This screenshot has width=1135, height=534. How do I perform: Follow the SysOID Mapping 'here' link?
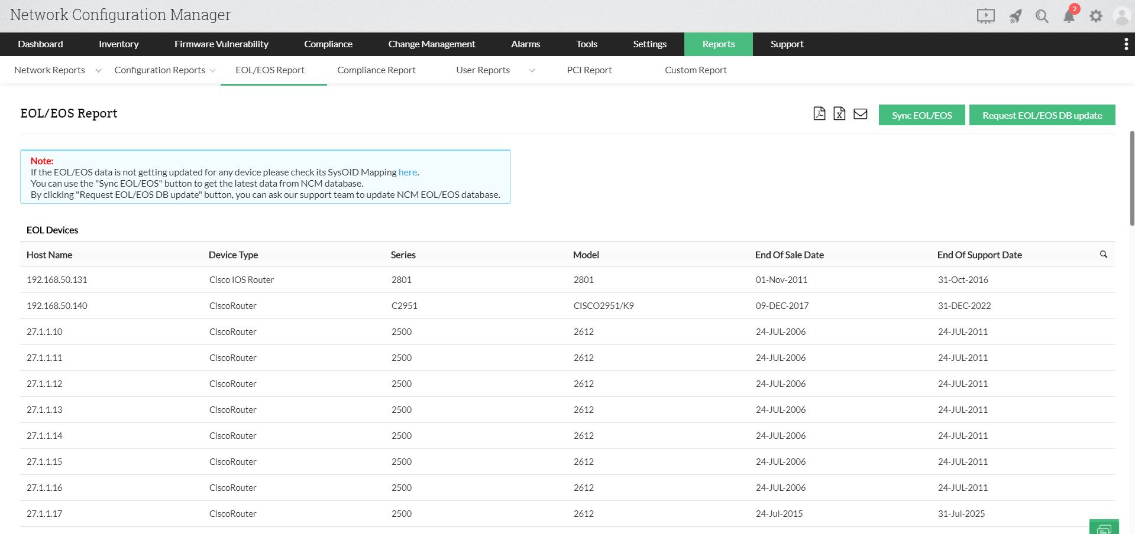(408, 172)
